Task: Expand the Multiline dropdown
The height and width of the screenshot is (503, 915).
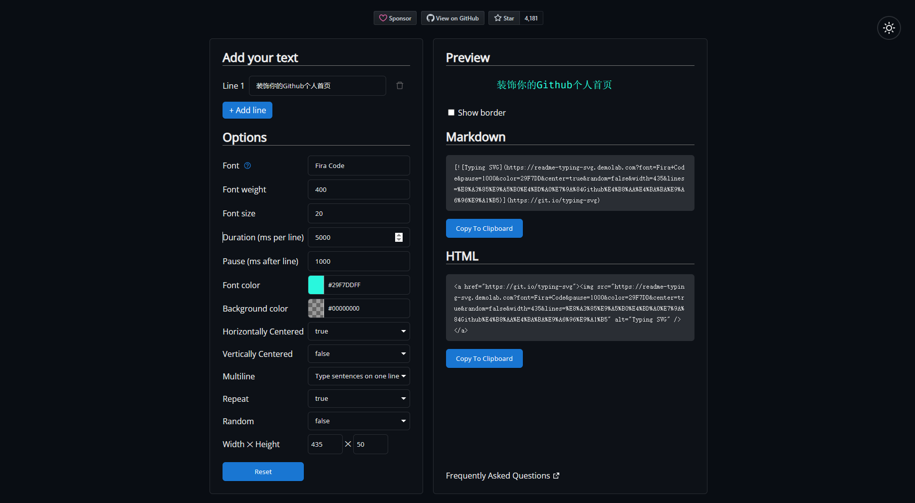Action: coord(359,376)
